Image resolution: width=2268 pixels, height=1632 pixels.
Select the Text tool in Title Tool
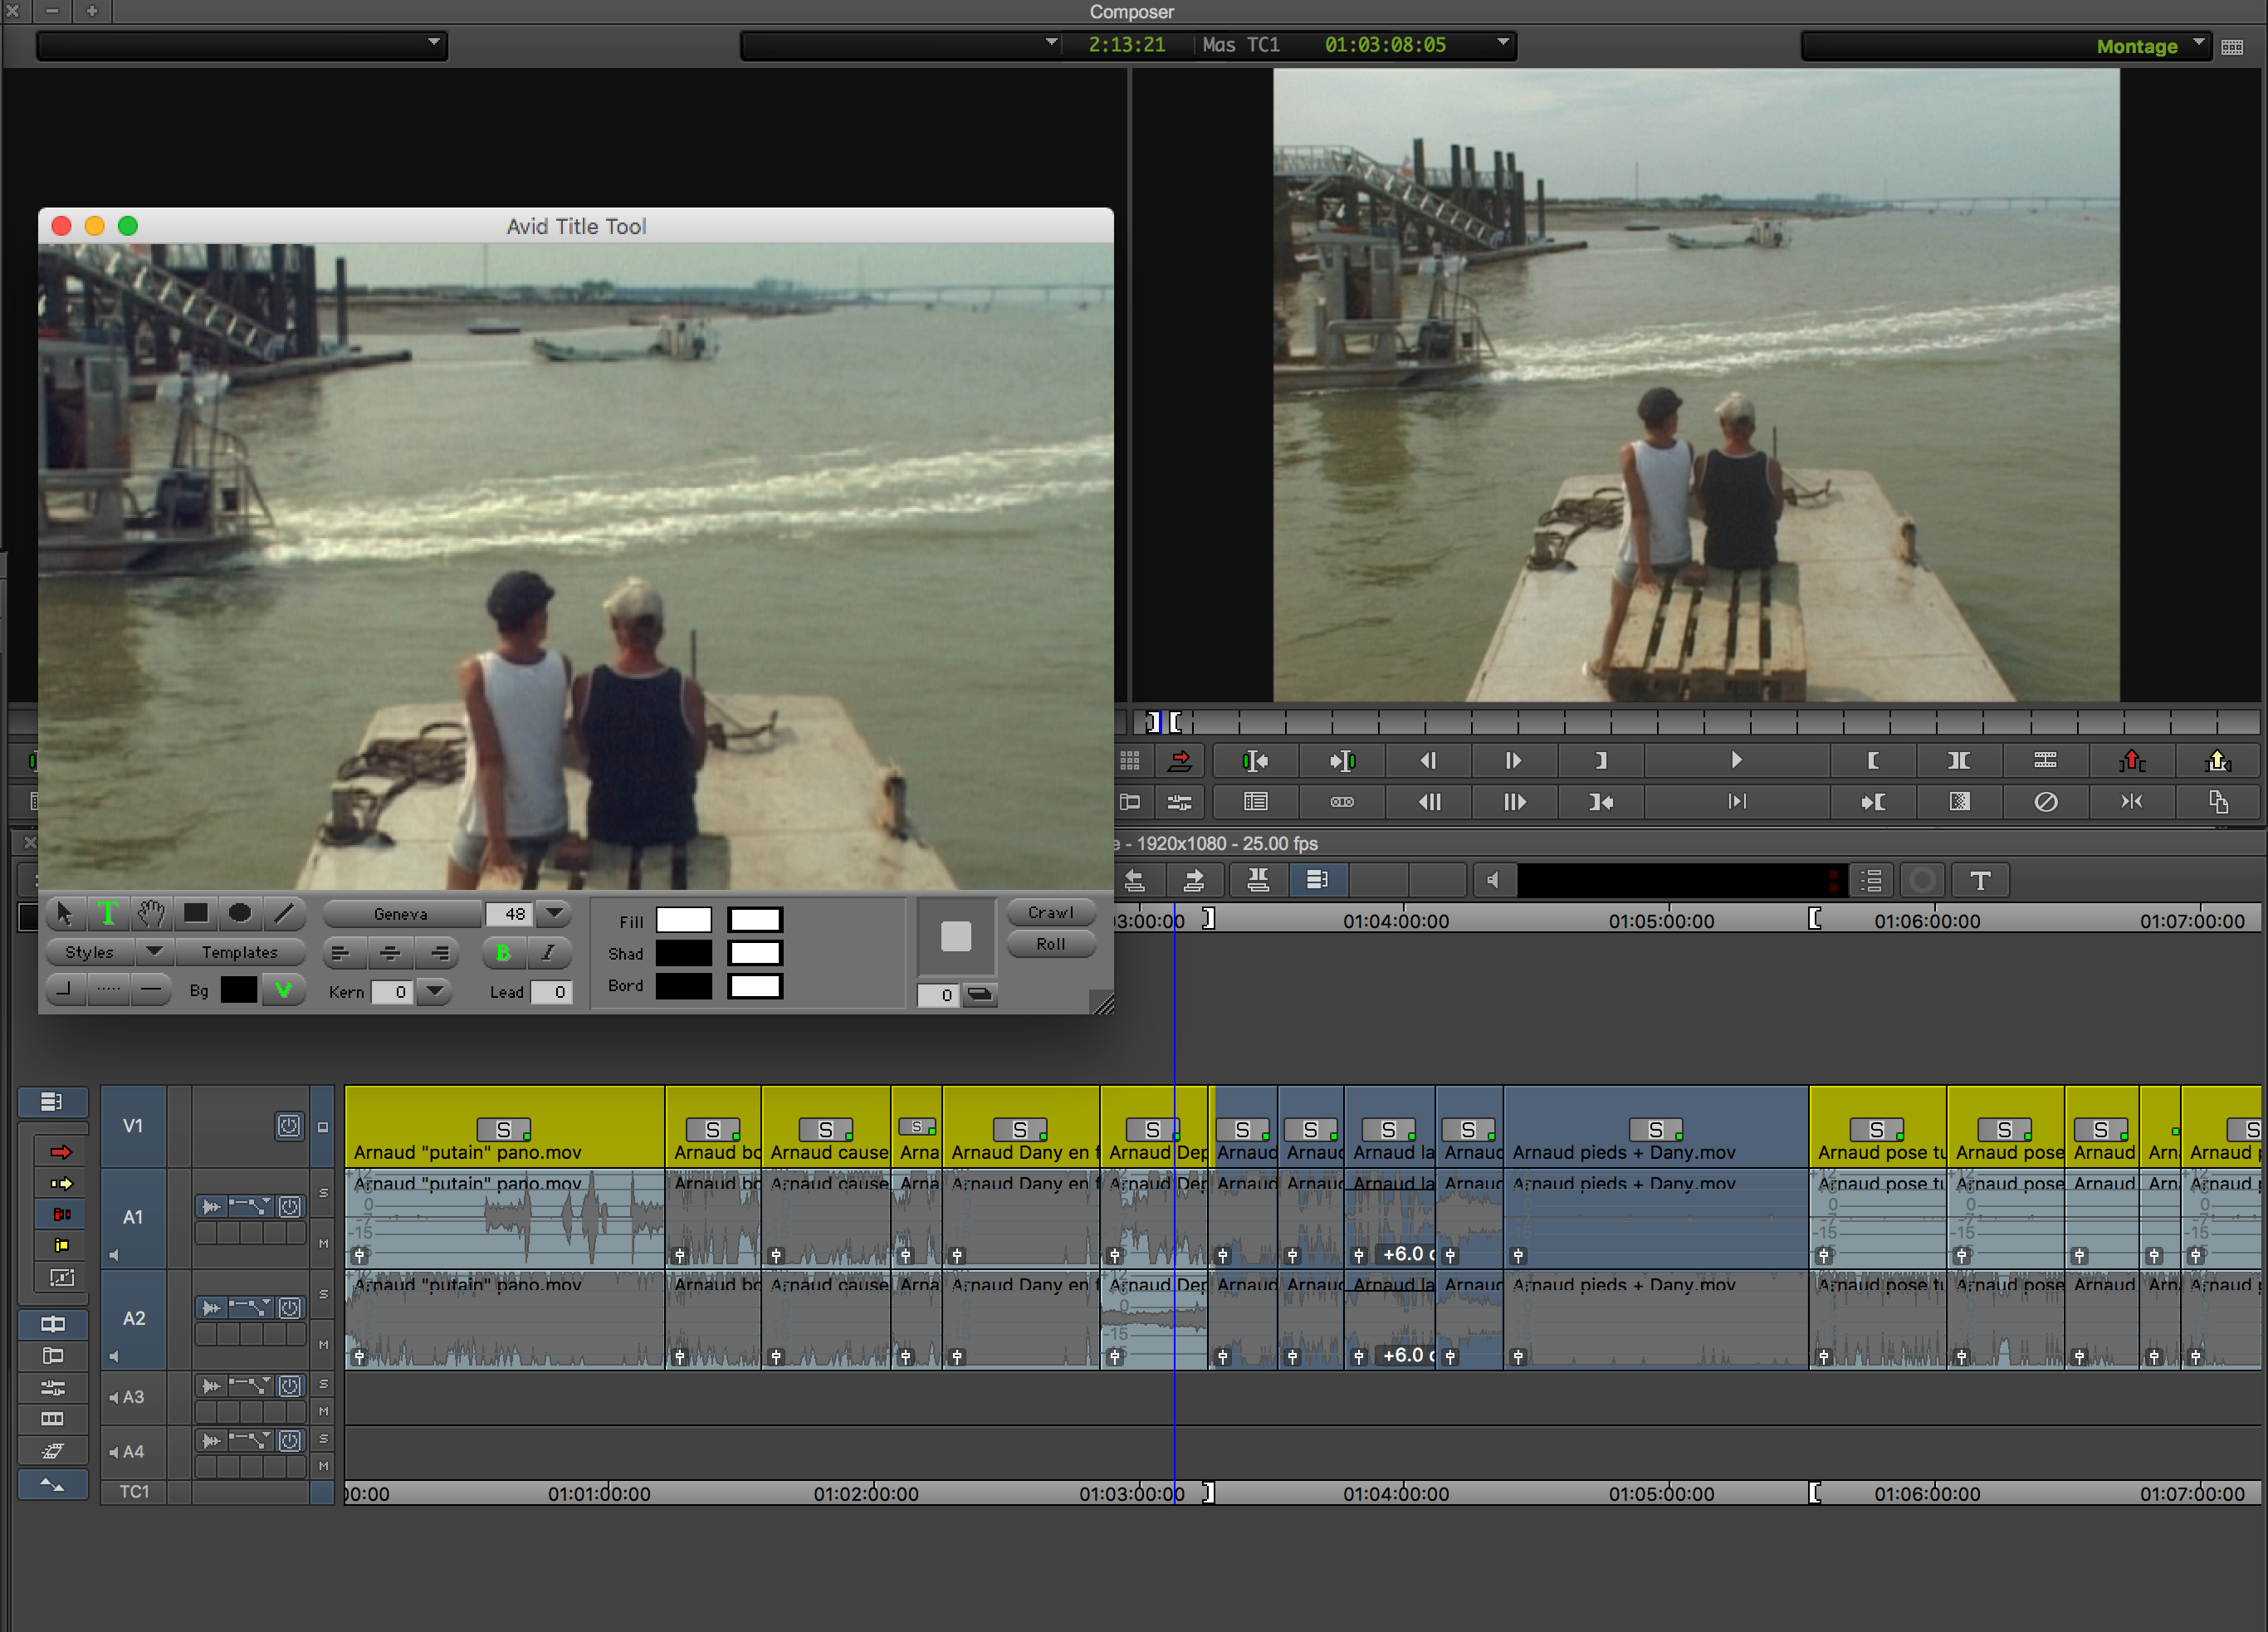(108, 913)
